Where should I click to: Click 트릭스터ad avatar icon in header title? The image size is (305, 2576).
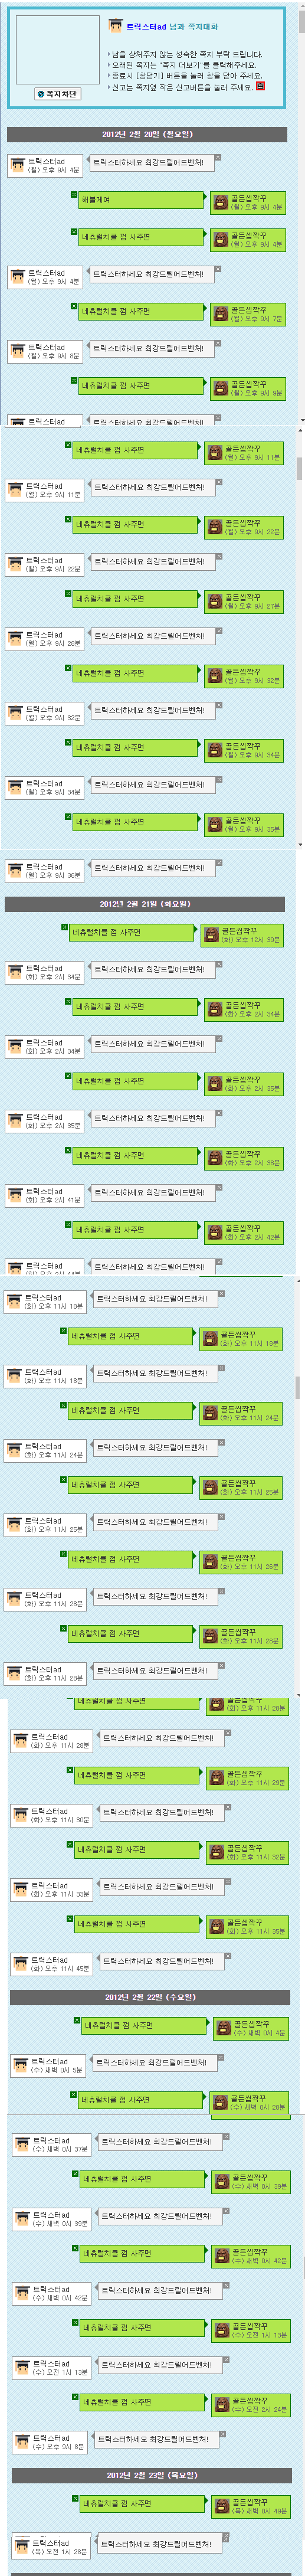pyautogui.click(x=116, y=26)
